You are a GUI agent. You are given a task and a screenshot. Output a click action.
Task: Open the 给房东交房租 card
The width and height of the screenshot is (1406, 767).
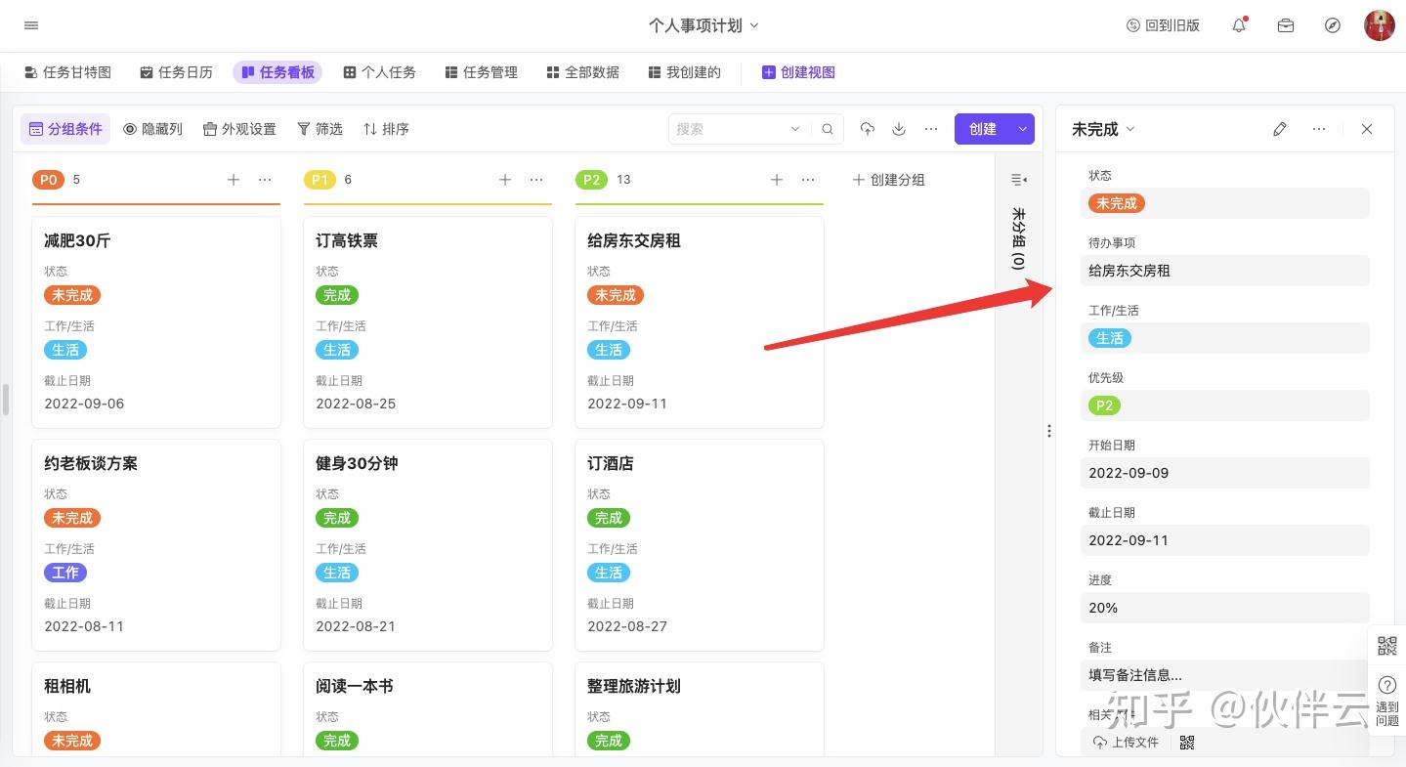tap(700, 322)
